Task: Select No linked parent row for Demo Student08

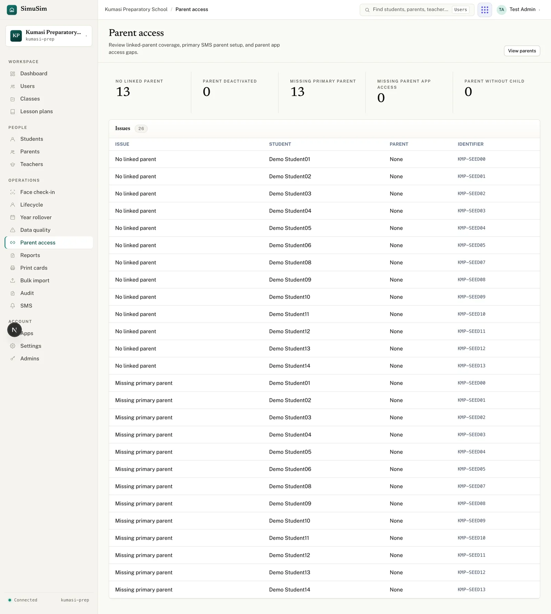Action: [324, 263]
